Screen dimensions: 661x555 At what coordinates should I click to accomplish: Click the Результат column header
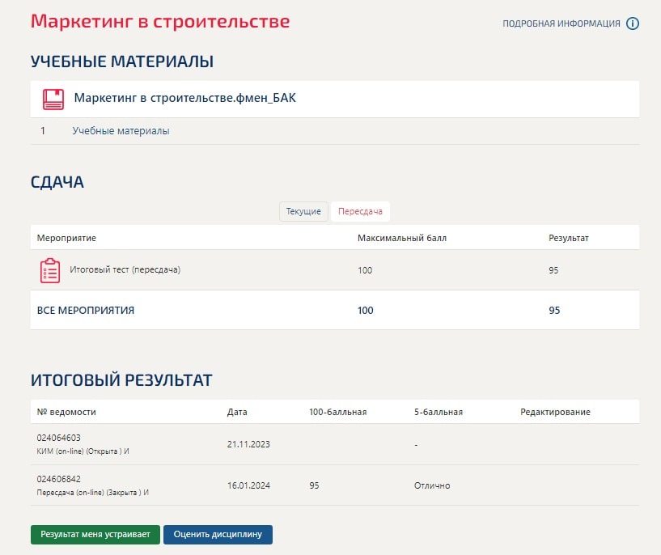pos(569,237)
